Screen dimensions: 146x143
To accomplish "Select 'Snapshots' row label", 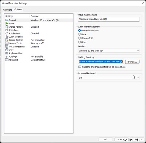I will click(x=13, y=30).
